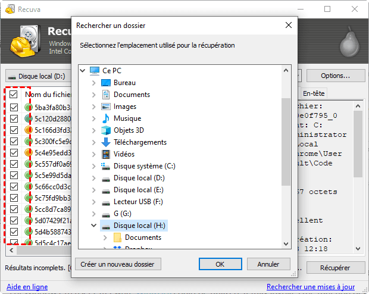369x294 pixels.
Task: Open Rechercher une mises à jour link
Action: click(311, 287)
